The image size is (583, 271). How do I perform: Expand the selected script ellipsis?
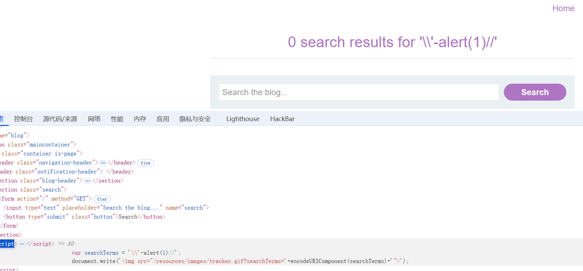[x=22, y=244]
